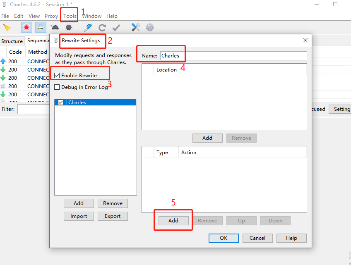This screenshot has height=265, width=351.
Task: Click the Cancel button
Action: point(257,238)
